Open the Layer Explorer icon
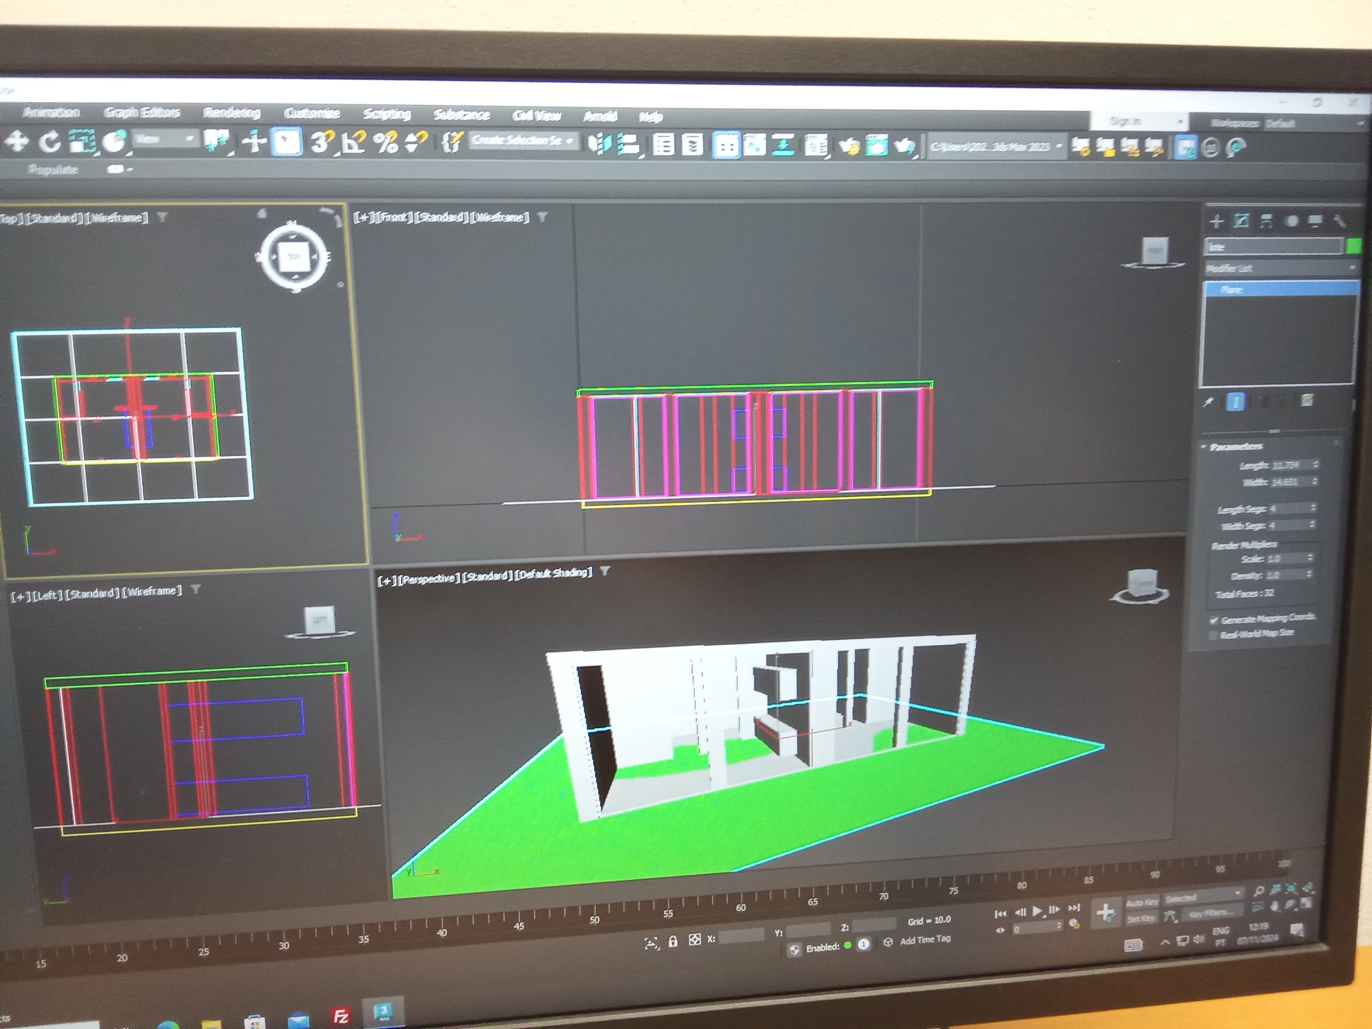The height and width of the screenshot is (1029, 1372). [692, 145]
